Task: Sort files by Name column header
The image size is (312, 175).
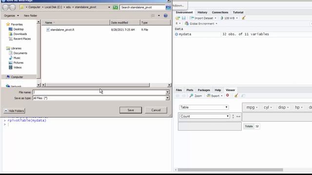Action: point(76,23)
